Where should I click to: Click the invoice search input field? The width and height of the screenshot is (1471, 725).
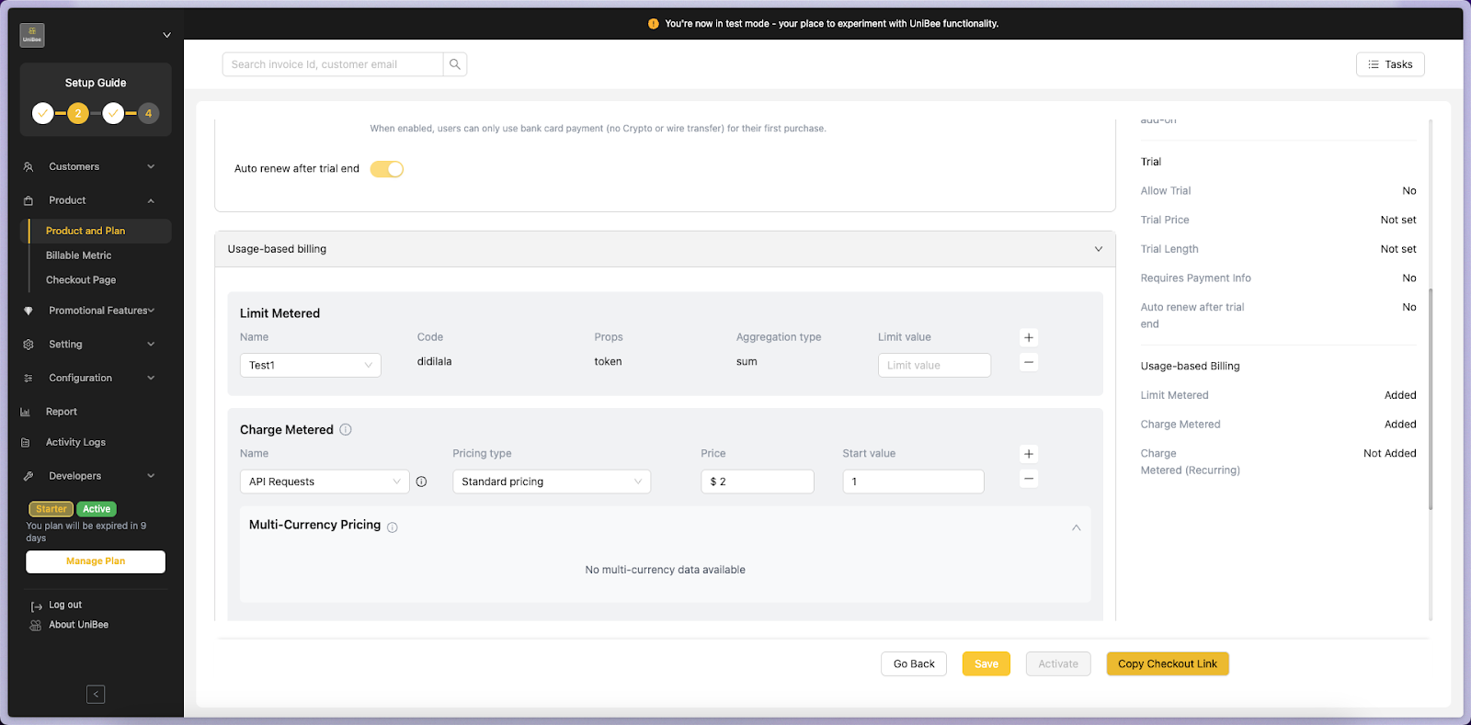(x=333, y=64)
